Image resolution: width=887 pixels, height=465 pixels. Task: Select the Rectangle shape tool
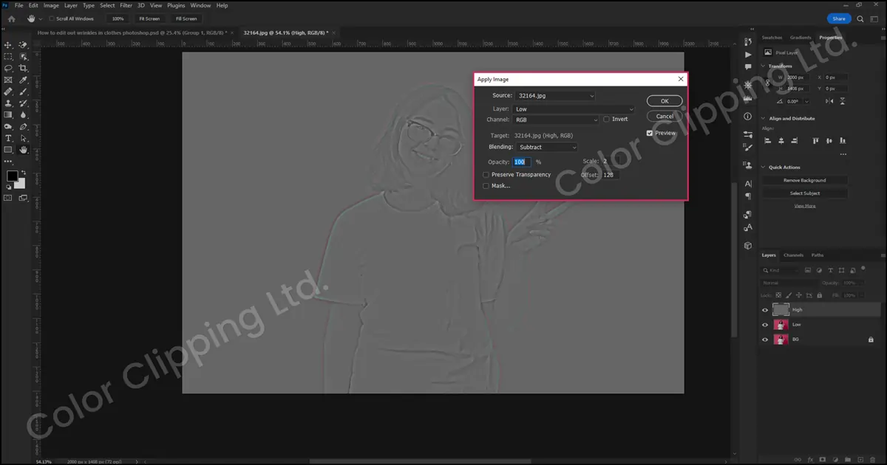[x=8, y=150]
